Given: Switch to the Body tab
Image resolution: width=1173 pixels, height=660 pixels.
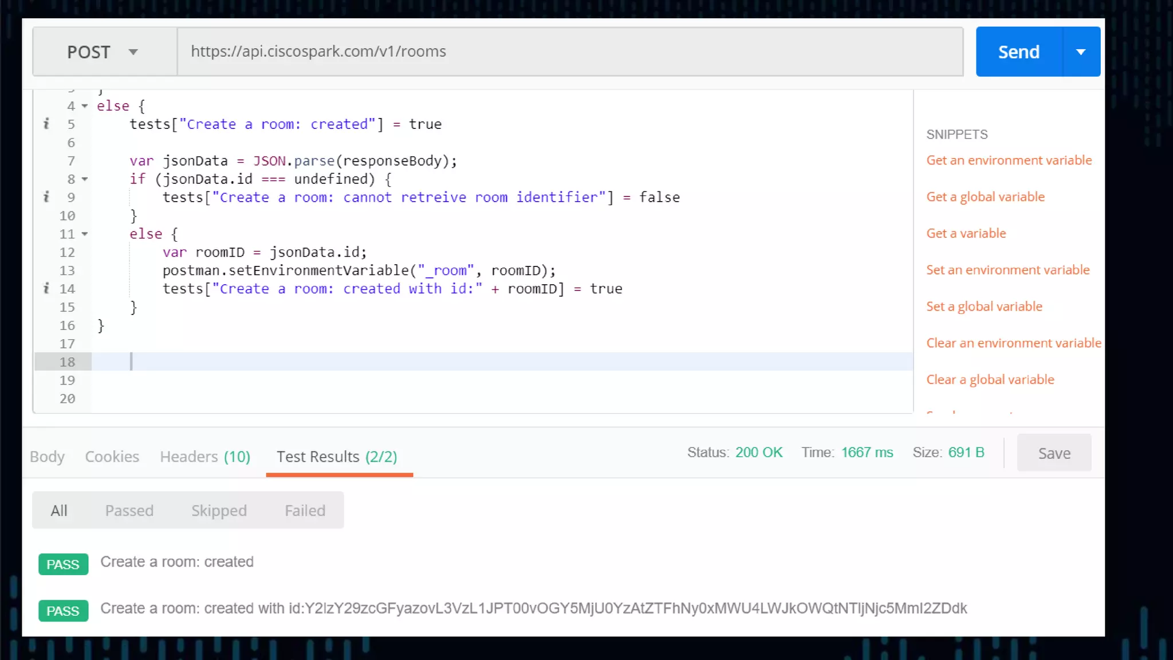Looking at the screenshot, I should 47,457.
